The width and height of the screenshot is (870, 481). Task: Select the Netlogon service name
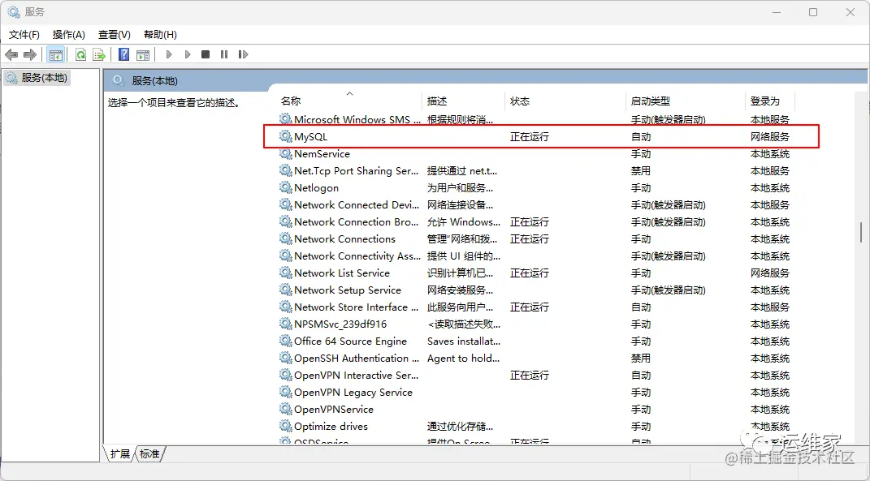(316, 188)
